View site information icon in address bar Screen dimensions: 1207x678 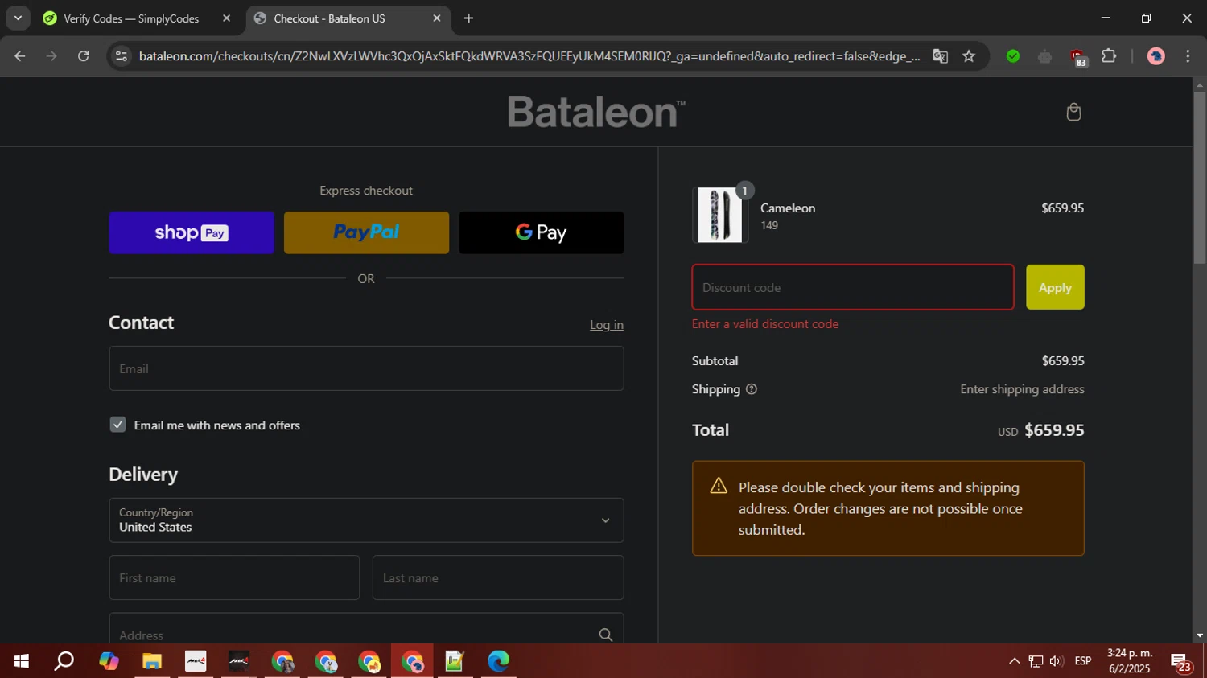click(122, 56)
